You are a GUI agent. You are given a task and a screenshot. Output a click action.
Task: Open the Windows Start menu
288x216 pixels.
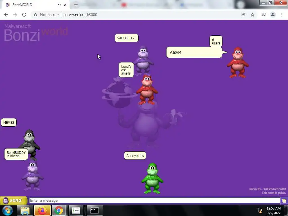pos(8,210)
